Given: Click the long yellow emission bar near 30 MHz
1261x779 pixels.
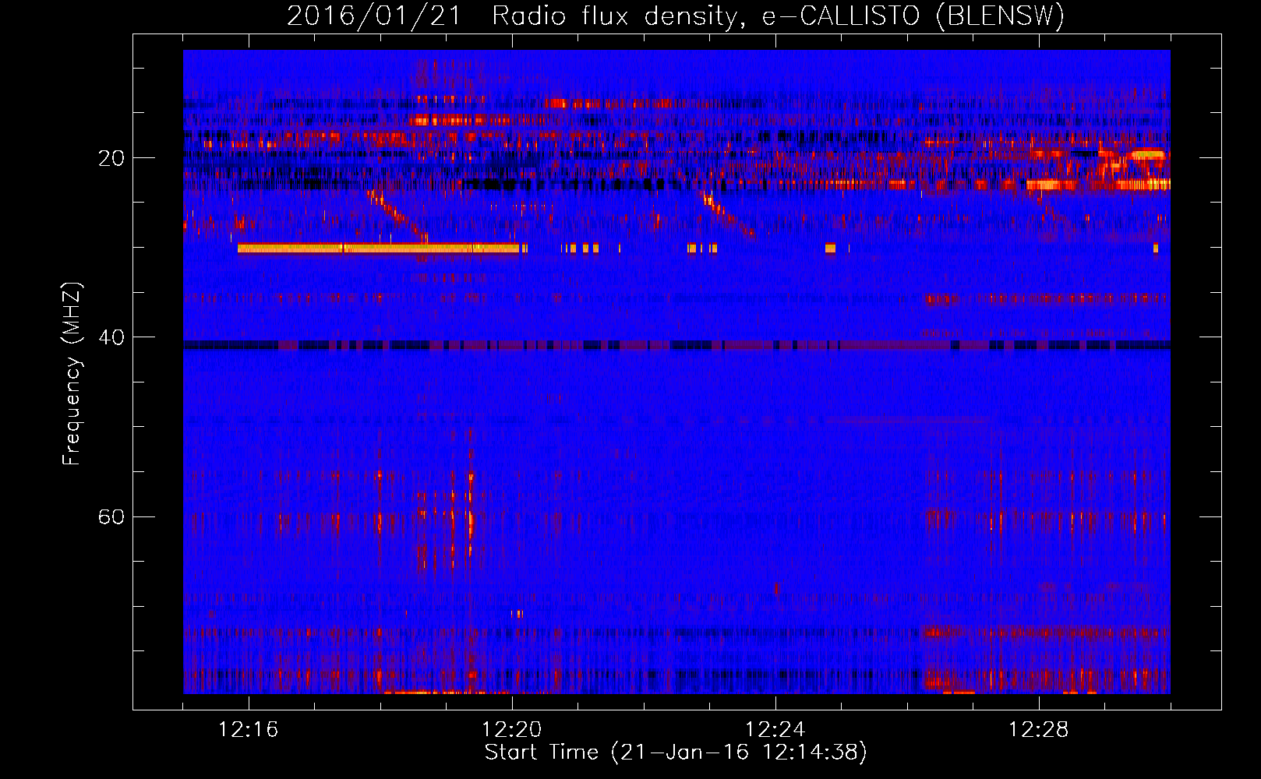Looking at the screenshot, I should click(x=378, y=249).
